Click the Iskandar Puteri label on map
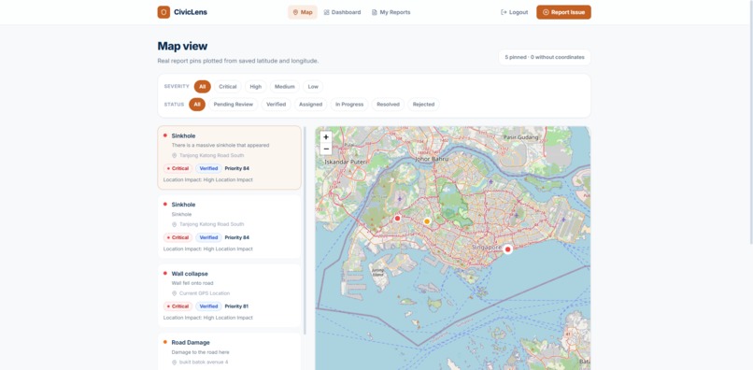753x370 pixels. [x=346, y=162]
